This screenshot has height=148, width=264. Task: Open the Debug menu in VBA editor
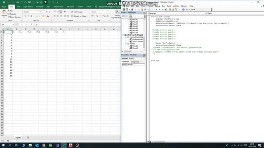pos(158,6)
